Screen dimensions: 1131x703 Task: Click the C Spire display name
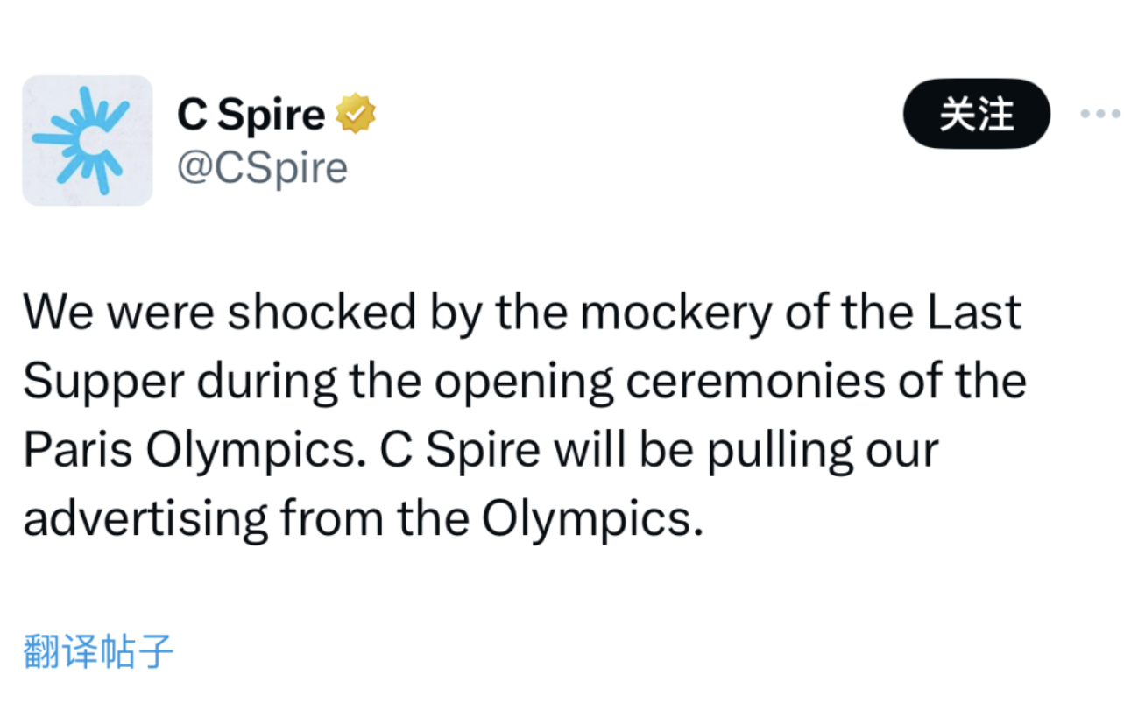point(251,115)
